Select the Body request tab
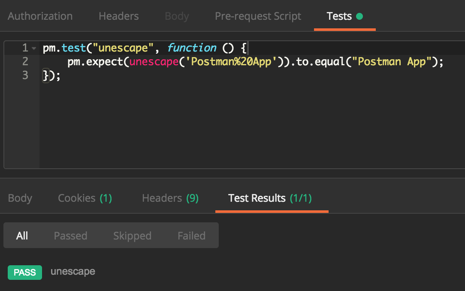This screenshot has width=465, height=291. [176, 16]
